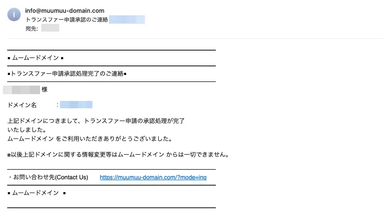Viewport: 383px width, 213px height.
Task: Select the blurred domain name value
Action: pyautogui.click(x=76, y=105)
